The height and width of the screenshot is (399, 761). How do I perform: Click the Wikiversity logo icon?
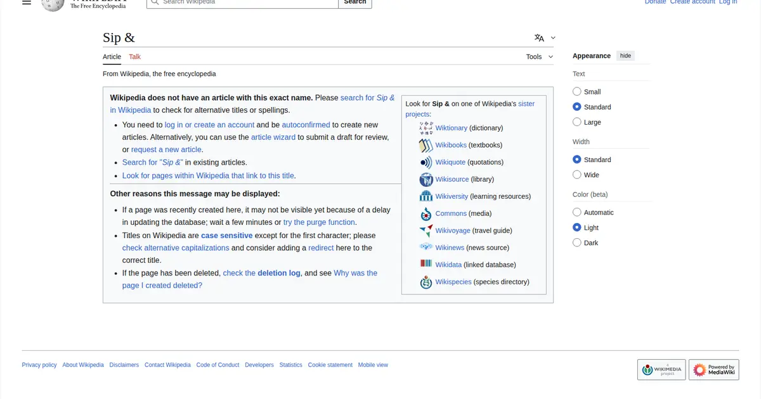click(x=426, y=197)
